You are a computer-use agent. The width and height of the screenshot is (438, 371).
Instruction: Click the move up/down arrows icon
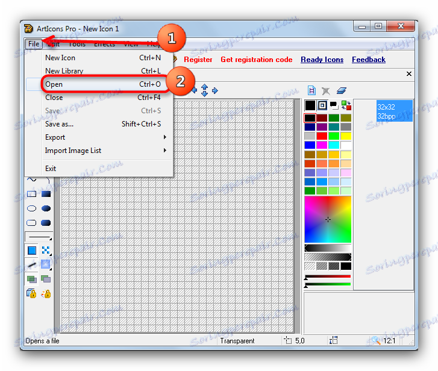[204, 90]
